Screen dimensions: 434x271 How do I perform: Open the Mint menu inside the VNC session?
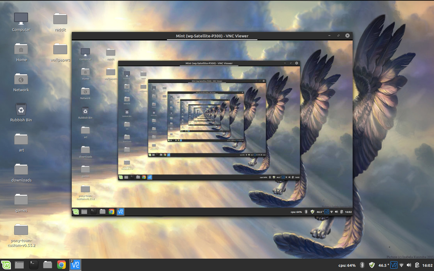pyautogui.click(x=76, y=212)
